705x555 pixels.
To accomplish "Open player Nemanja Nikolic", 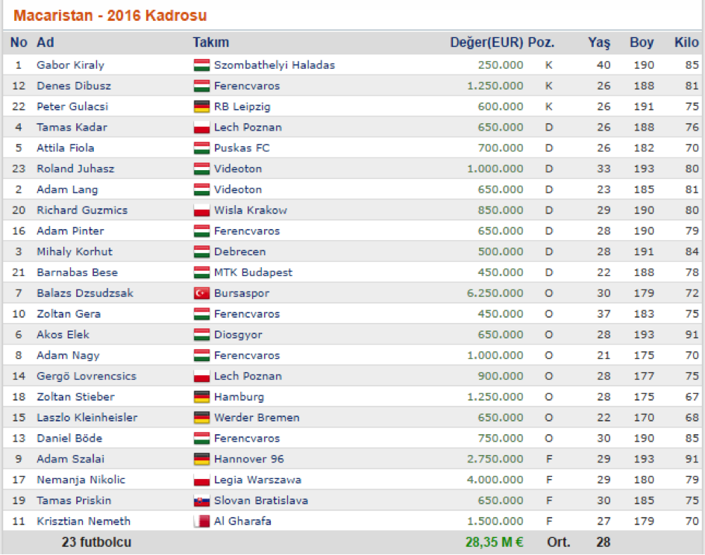I will [81, 480].
